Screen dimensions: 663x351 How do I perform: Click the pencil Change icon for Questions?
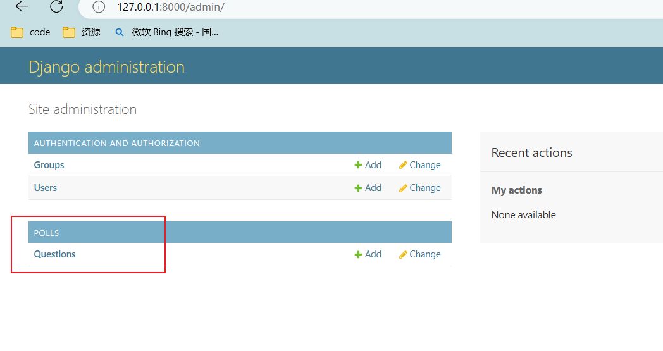click(403, 254)
